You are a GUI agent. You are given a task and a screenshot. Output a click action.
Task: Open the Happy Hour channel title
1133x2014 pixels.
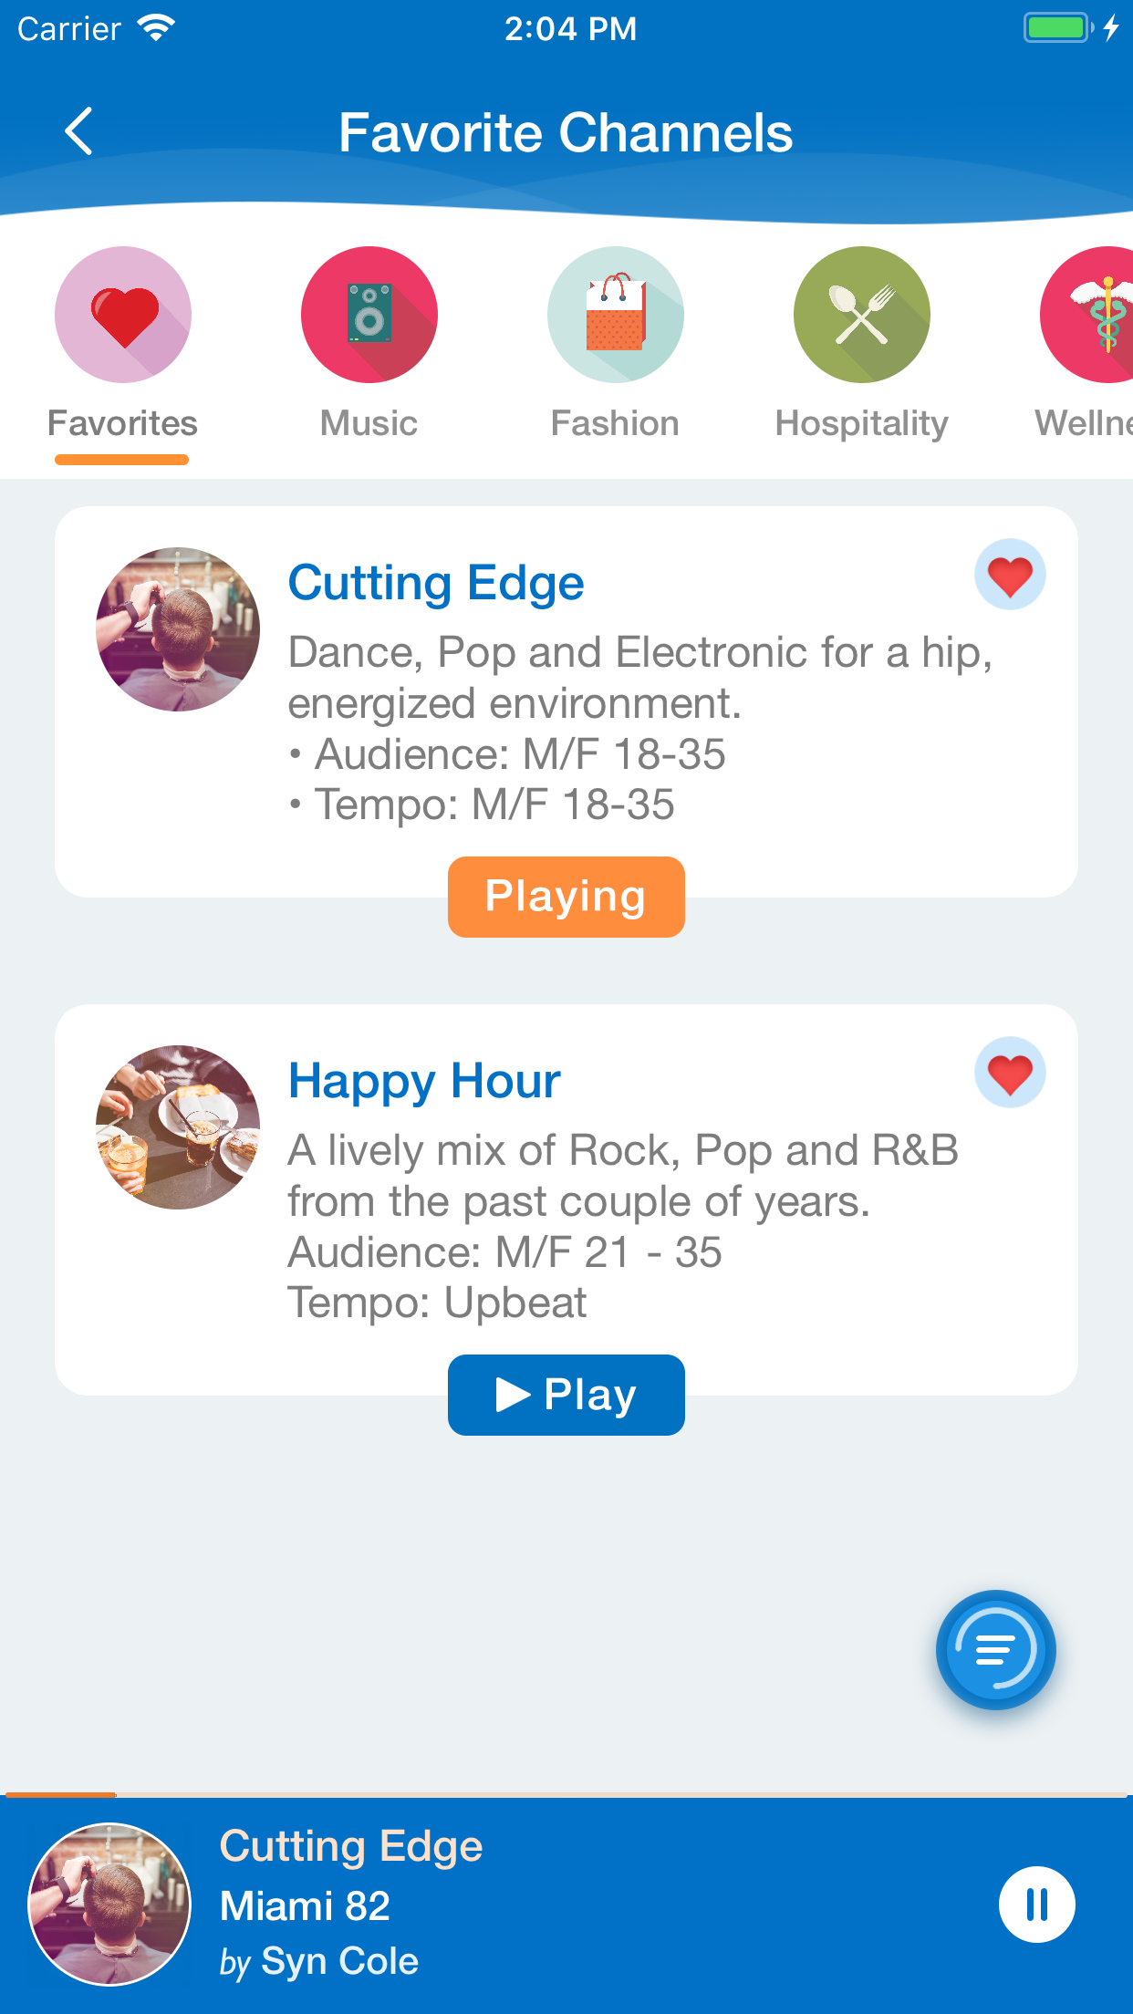point(424,1081)
